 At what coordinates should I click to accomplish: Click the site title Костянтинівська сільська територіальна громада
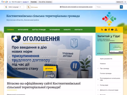[43, 16]
